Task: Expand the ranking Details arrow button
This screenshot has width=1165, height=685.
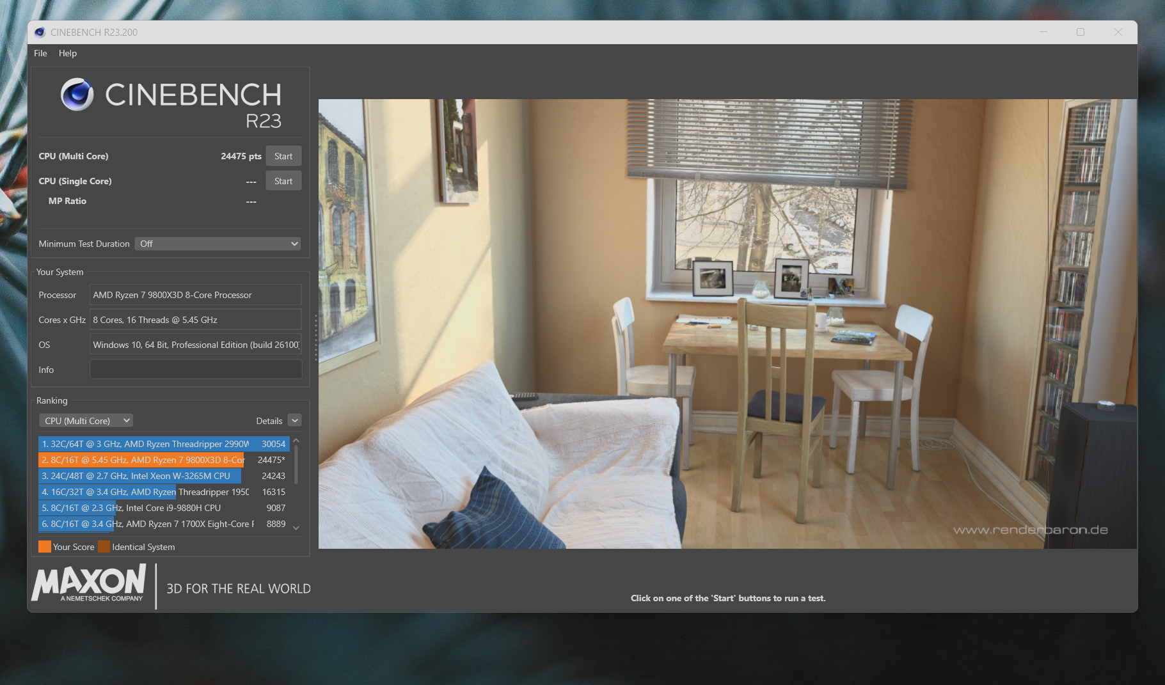Action: 294,420
